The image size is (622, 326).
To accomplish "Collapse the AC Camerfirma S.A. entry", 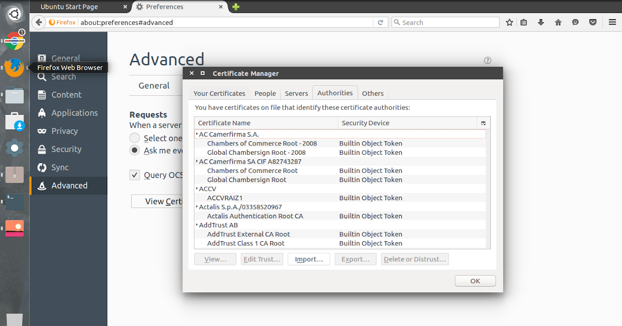I will [x=196, y=134].
